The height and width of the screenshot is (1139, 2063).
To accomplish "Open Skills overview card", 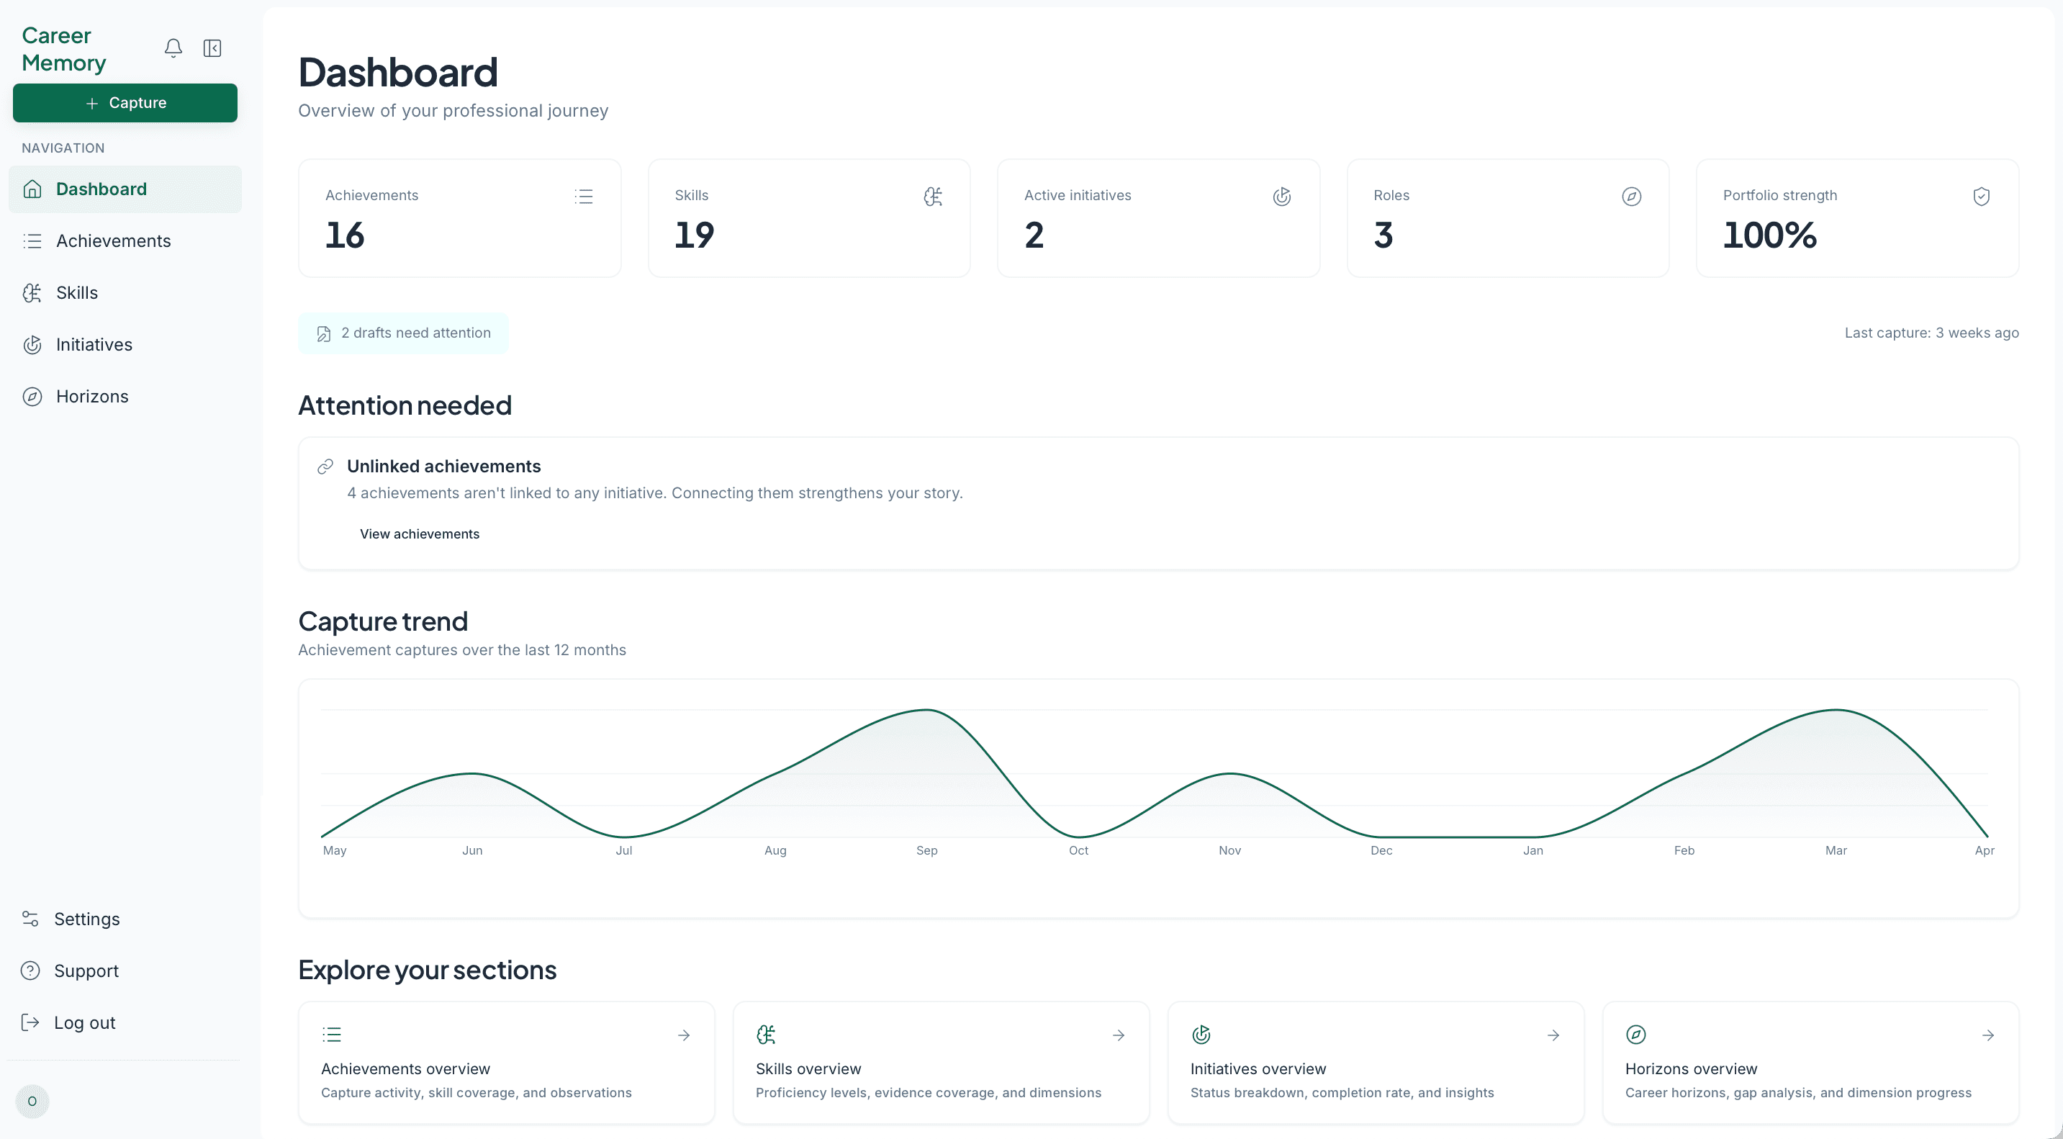I will (x=941, y=1063).
